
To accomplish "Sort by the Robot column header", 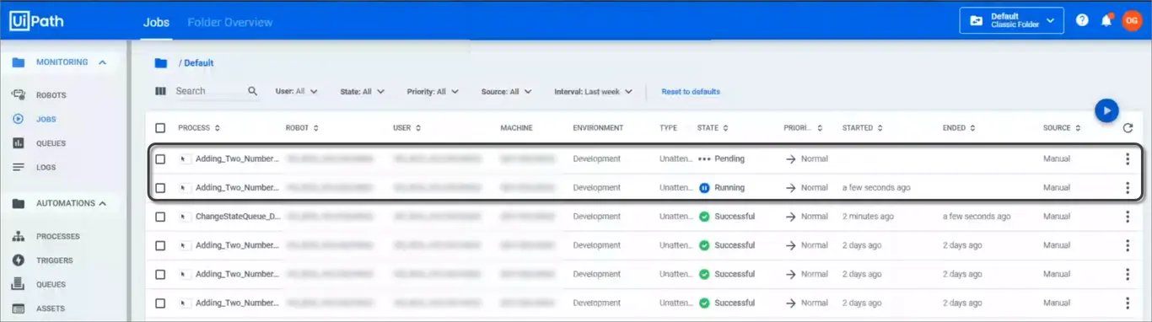I will (302, 128).
